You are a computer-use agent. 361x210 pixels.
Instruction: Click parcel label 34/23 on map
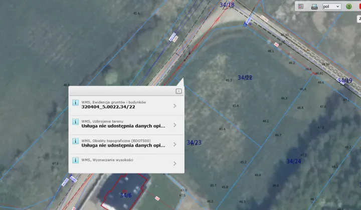point(194,142)
